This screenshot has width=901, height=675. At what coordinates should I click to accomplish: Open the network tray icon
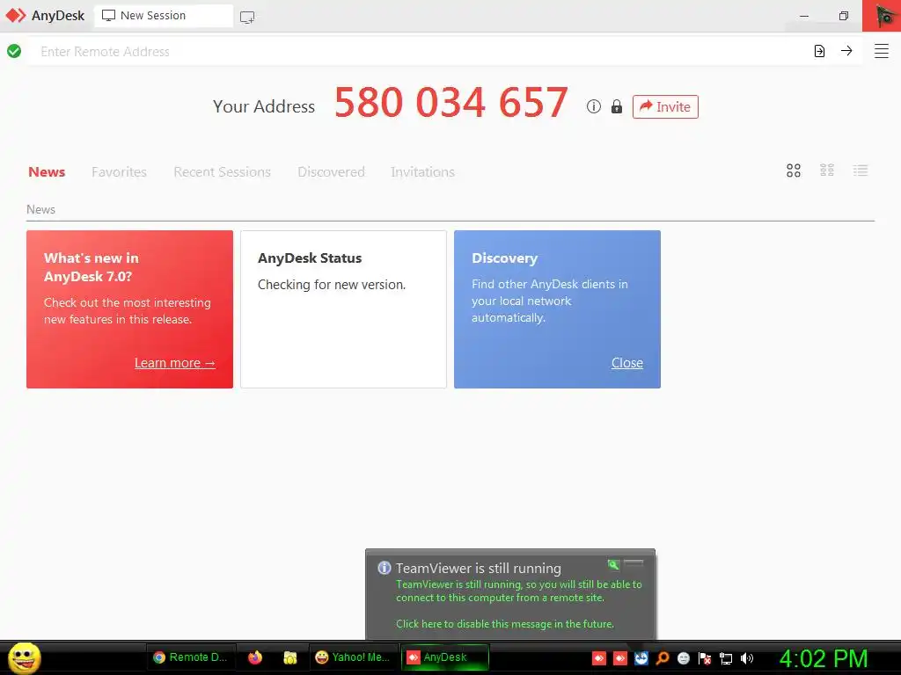pyautogui.click(x=726, y=658)
